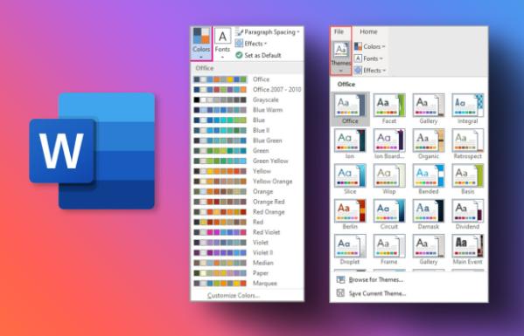Pick the Violet II color scheme
The width and height of the screenshot is (524, 336).
point(248,253)
